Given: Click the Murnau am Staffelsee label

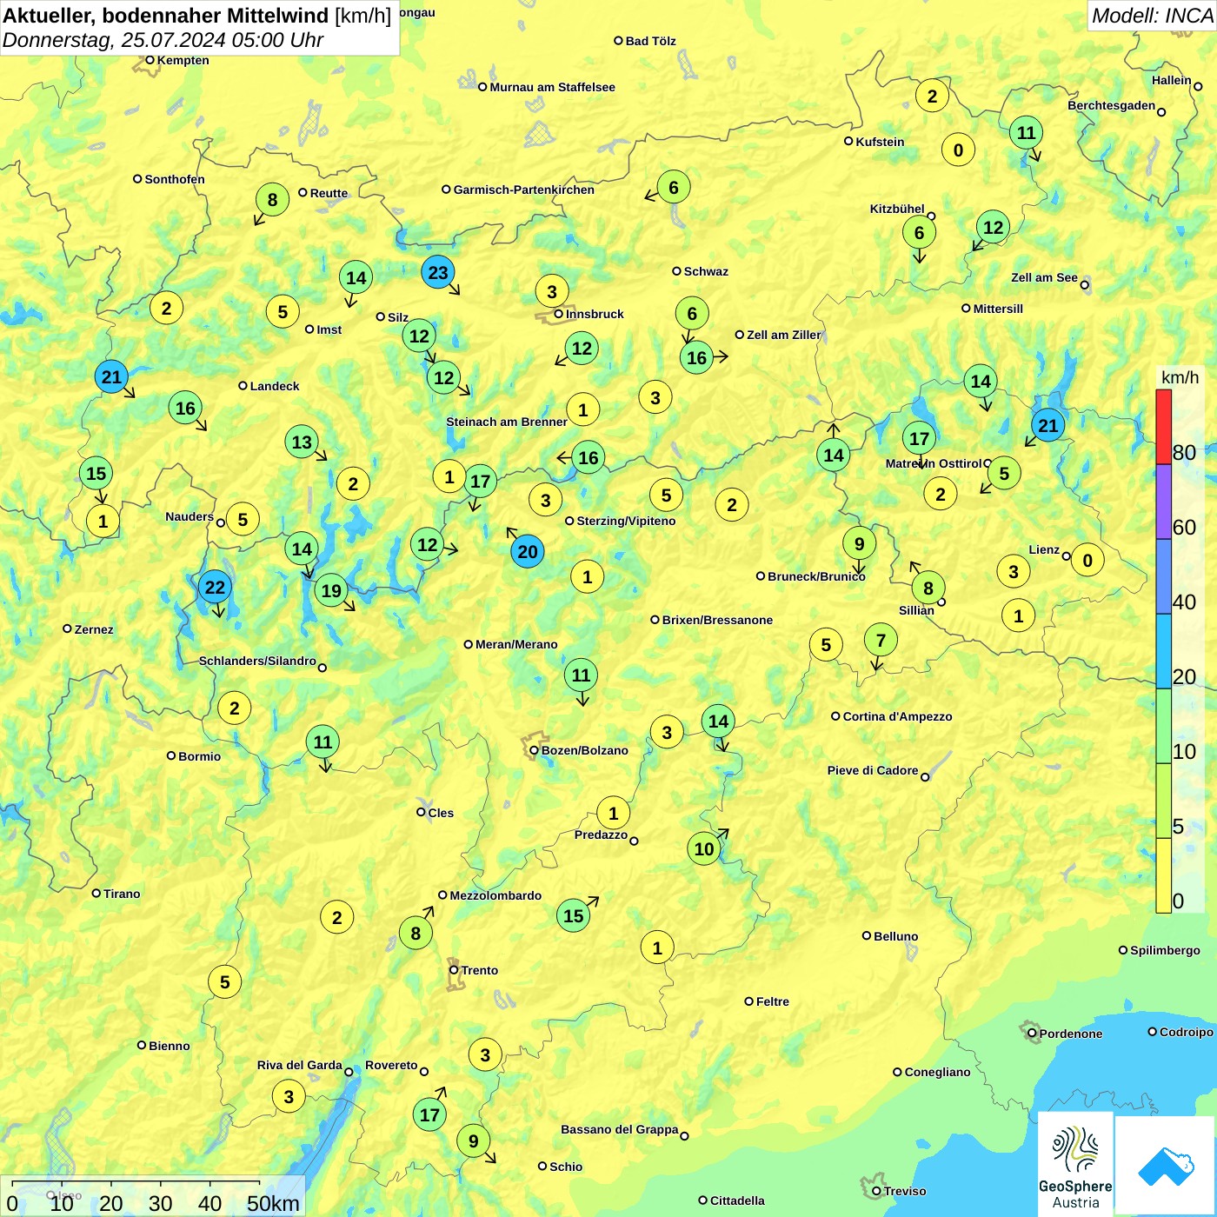Looking at the screenshot, I should click(552, 87).
